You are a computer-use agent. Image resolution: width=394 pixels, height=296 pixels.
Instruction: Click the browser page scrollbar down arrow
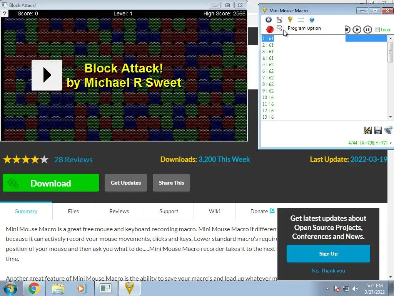click(x=391, y=277)
